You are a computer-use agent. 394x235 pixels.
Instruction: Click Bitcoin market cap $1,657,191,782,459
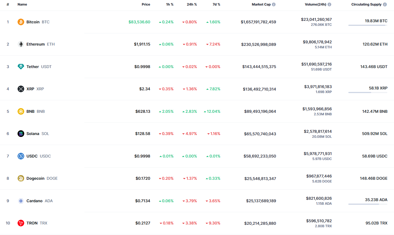click(x=258, y=22)
